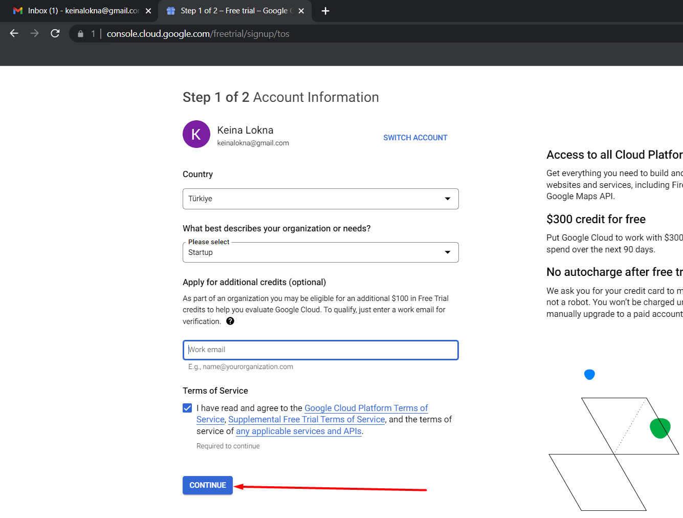This screenshot has height=518, width=683.
Task: Switch to the Gmail Inbox tab
Action: [x=79, y=11]
